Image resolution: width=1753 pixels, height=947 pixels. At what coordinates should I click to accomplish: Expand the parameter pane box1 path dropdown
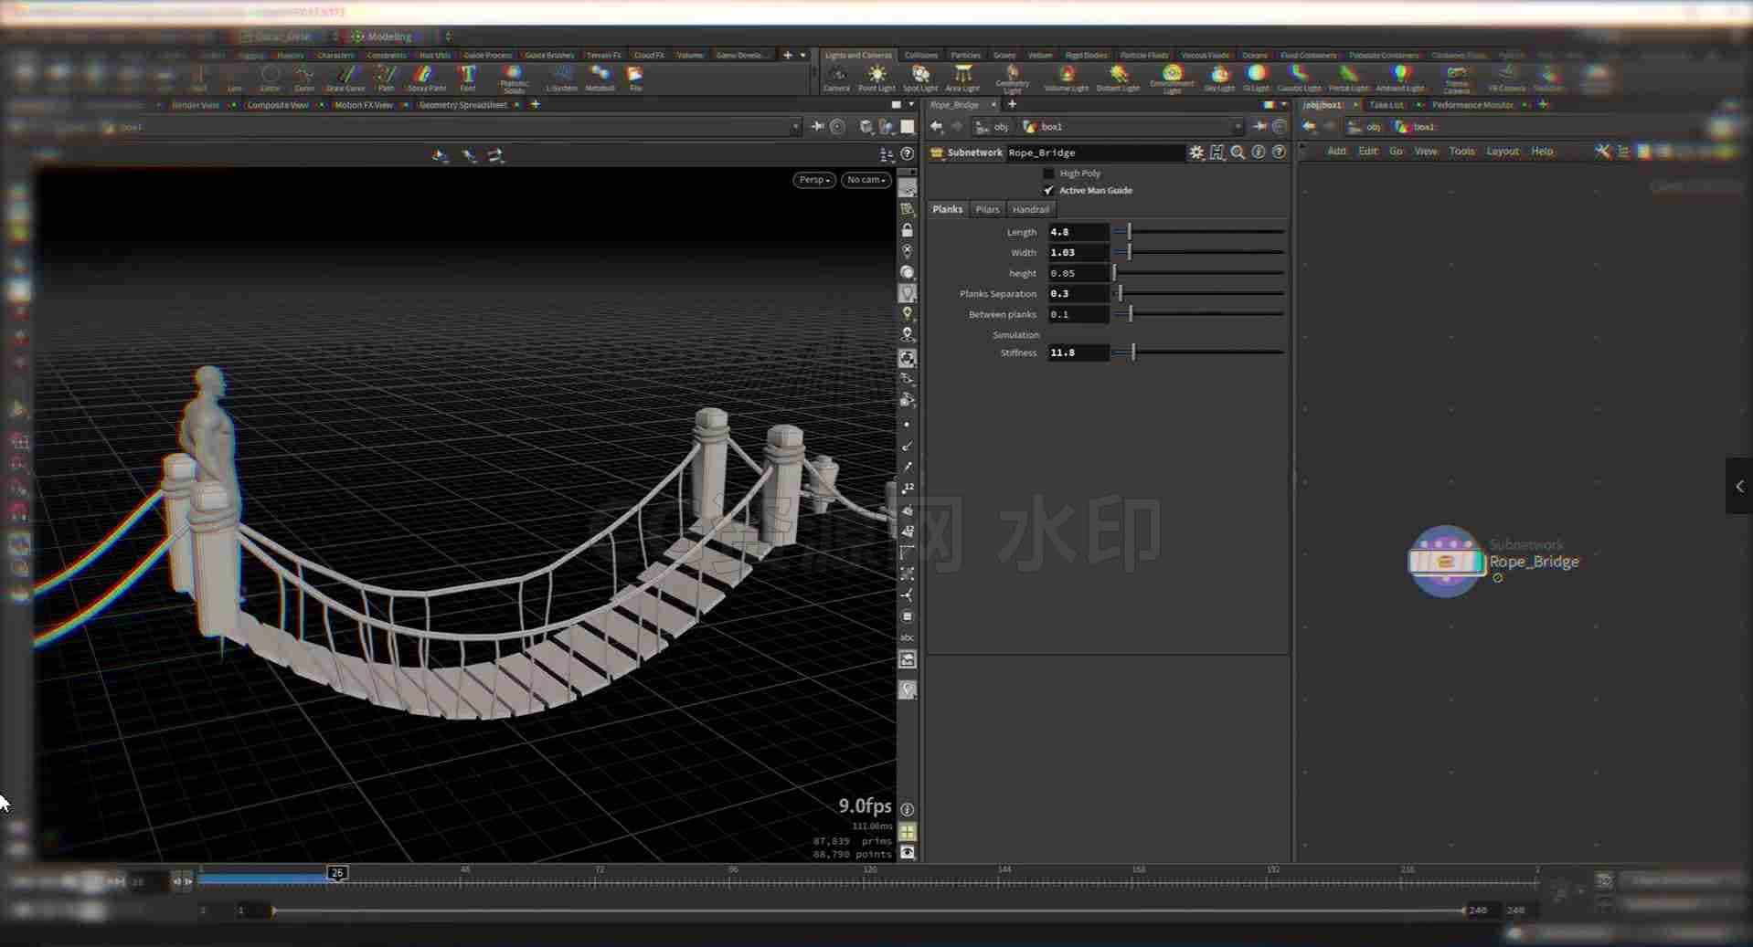(1238, 127)
